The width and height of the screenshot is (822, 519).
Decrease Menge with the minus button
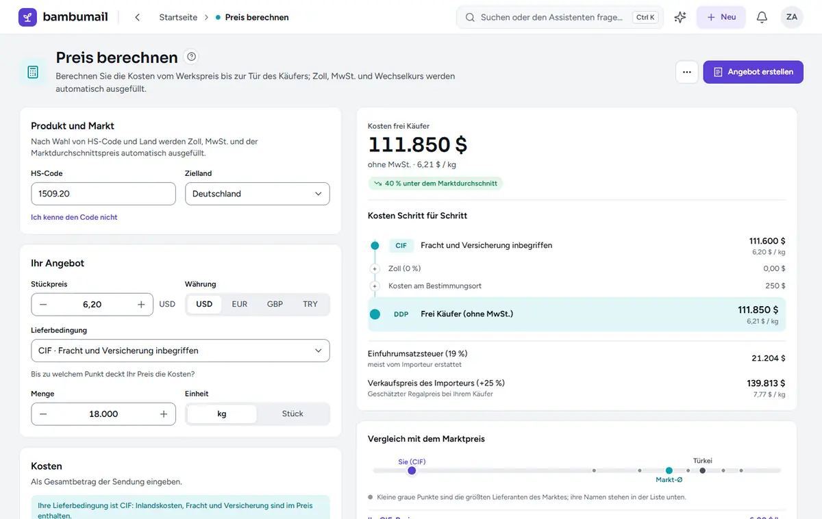click(x=43, y=414)
